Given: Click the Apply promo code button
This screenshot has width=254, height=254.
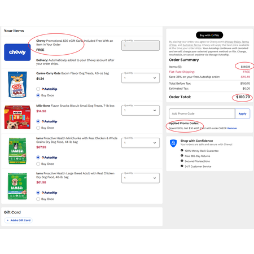Looking at the screenshot, I should (243, 113).
